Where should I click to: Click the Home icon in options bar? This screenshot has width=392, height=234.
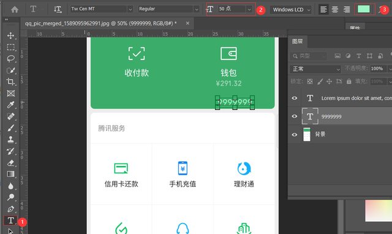click(x=15, y=10)
